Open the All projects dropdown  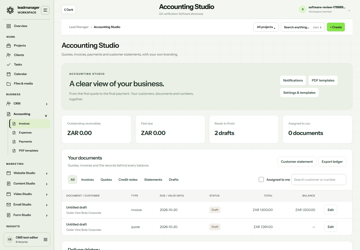266,27
